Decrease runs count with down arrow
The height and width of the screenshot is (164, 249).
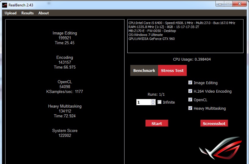[x=153, y=103]
